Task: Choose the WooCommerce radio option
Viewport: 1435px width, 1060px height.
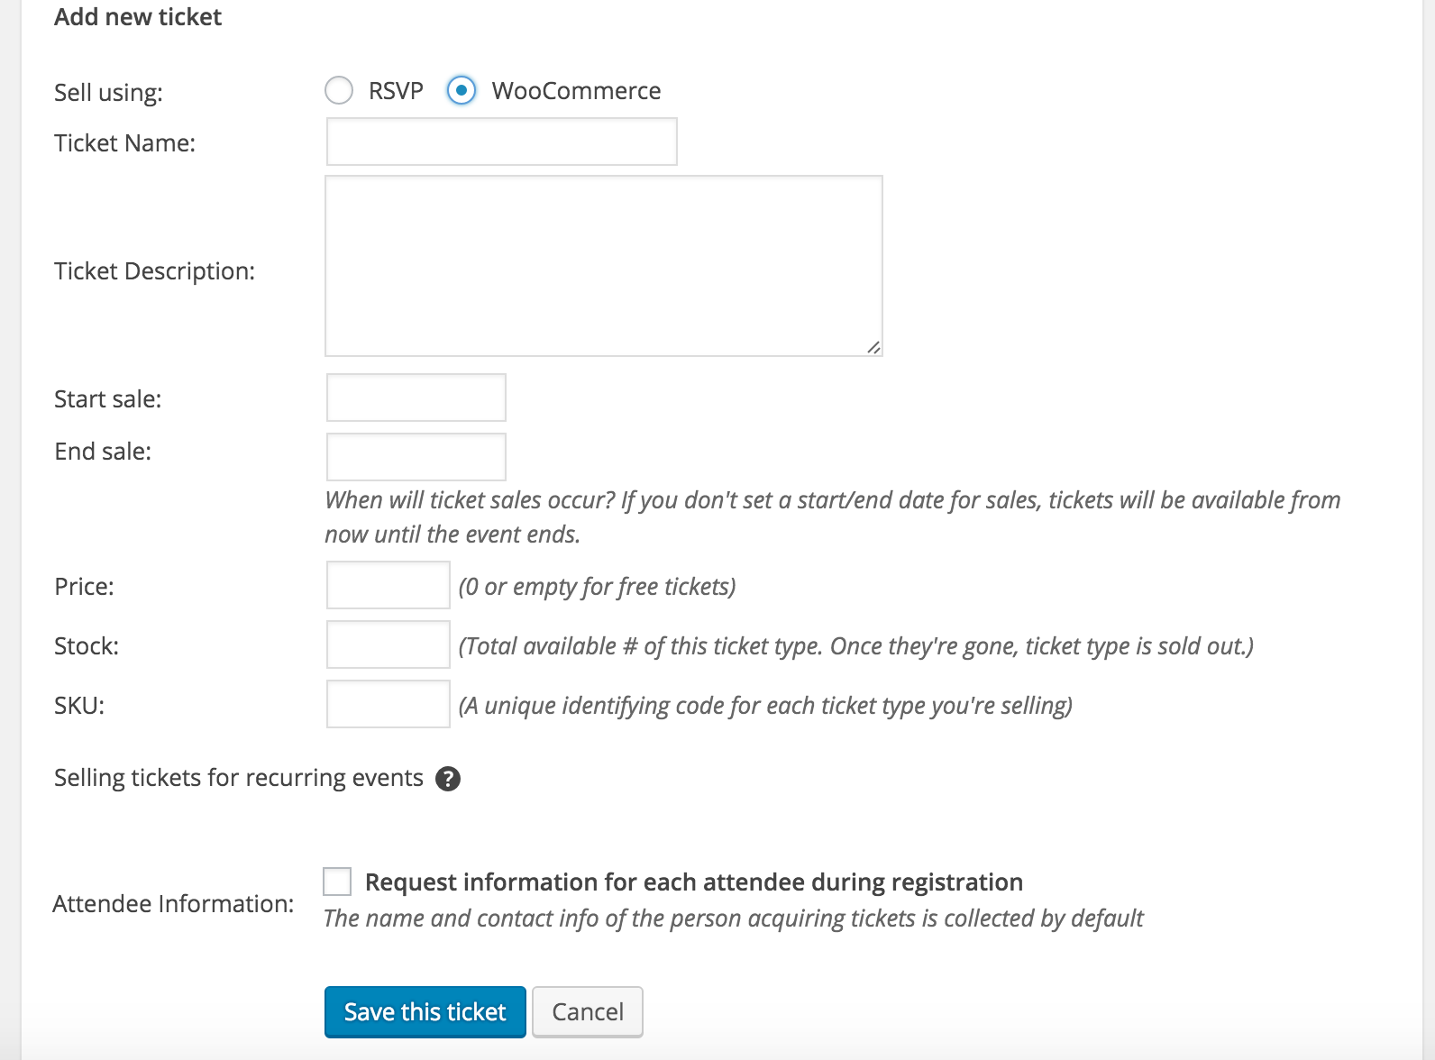Action: (462, 90)
